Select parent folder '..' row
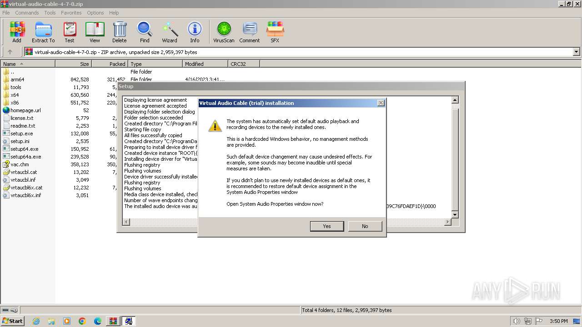 [9, 72]
